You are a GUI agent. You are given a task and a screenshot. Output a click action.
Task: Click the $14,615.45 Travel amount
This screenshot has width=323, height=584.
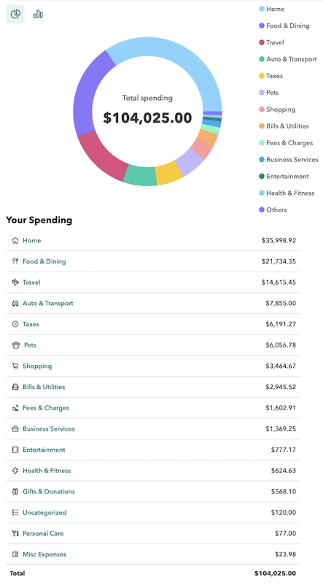[279, 283]
